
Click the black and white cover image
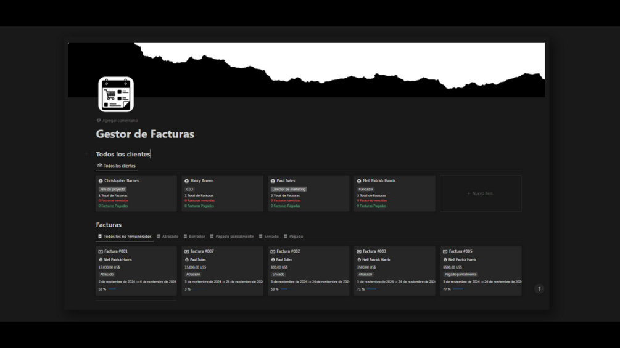pyautogui.click(x=307, y=70)
